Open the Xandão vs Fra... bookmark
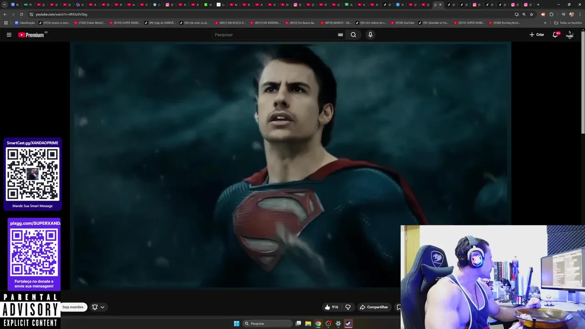Viewport: 585px width, 329px height. click(434, 22)
